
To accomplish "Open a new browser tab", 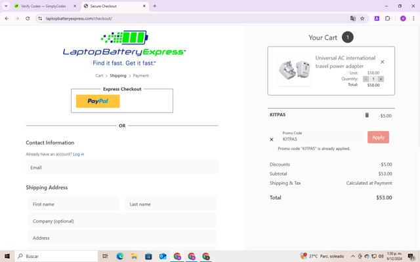I will 155,6.
